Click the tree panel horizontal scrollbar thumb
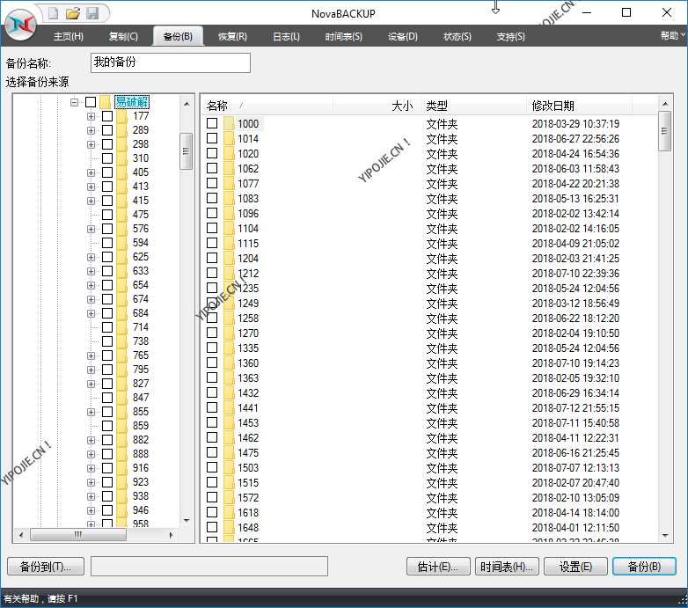This screenshot has height=608, width=688. coord(77,534)
